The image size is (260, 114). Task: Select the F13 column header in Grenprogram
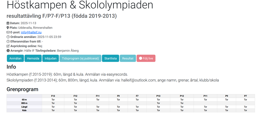point(53,96)
